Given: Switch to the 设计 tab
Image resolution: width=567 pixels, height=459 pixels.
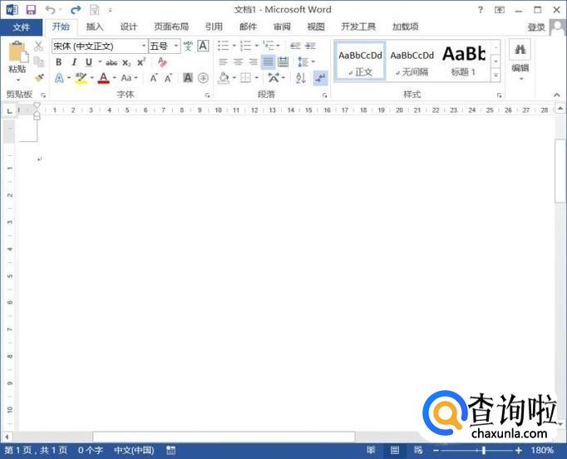Looking at the screenshot, I should click(x=128, y=27).
